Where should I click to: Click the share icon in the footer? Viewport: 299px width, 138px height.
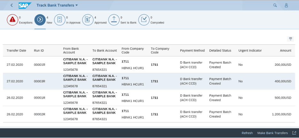coord(294,133)
